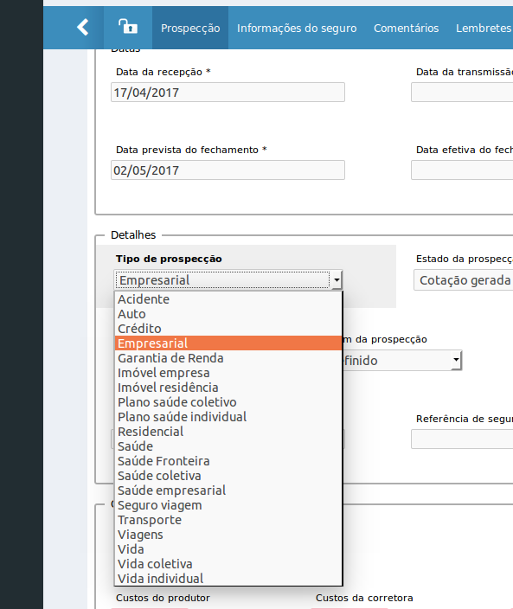Screen dimensions: 513x609
Task: Select Saúde Fronteira option
Action: tap(228, 461)
